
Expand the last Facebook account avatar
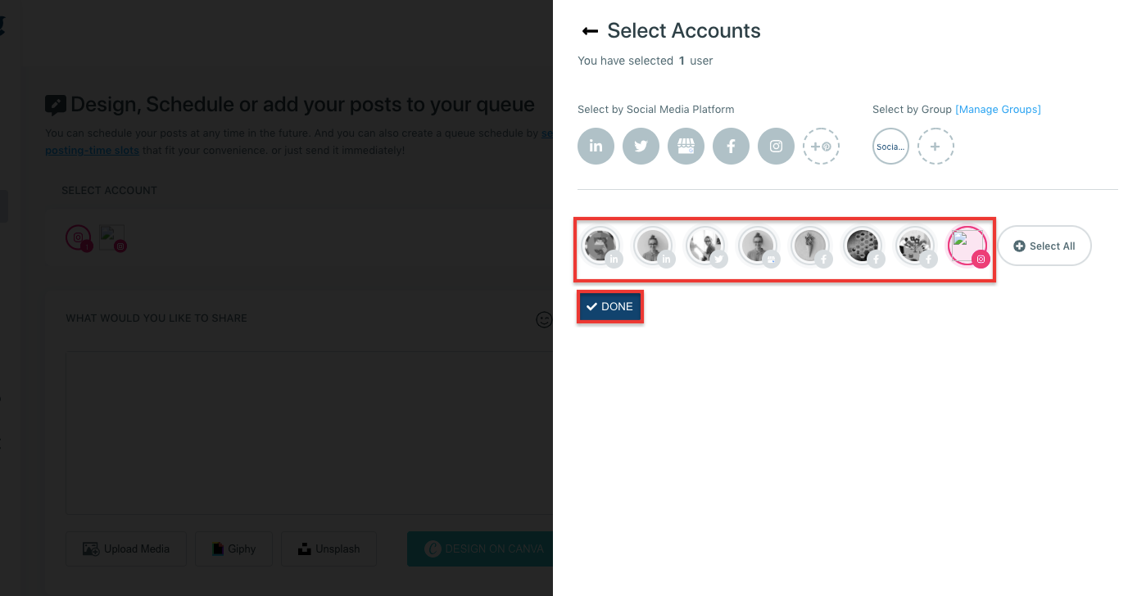(916, 245)
